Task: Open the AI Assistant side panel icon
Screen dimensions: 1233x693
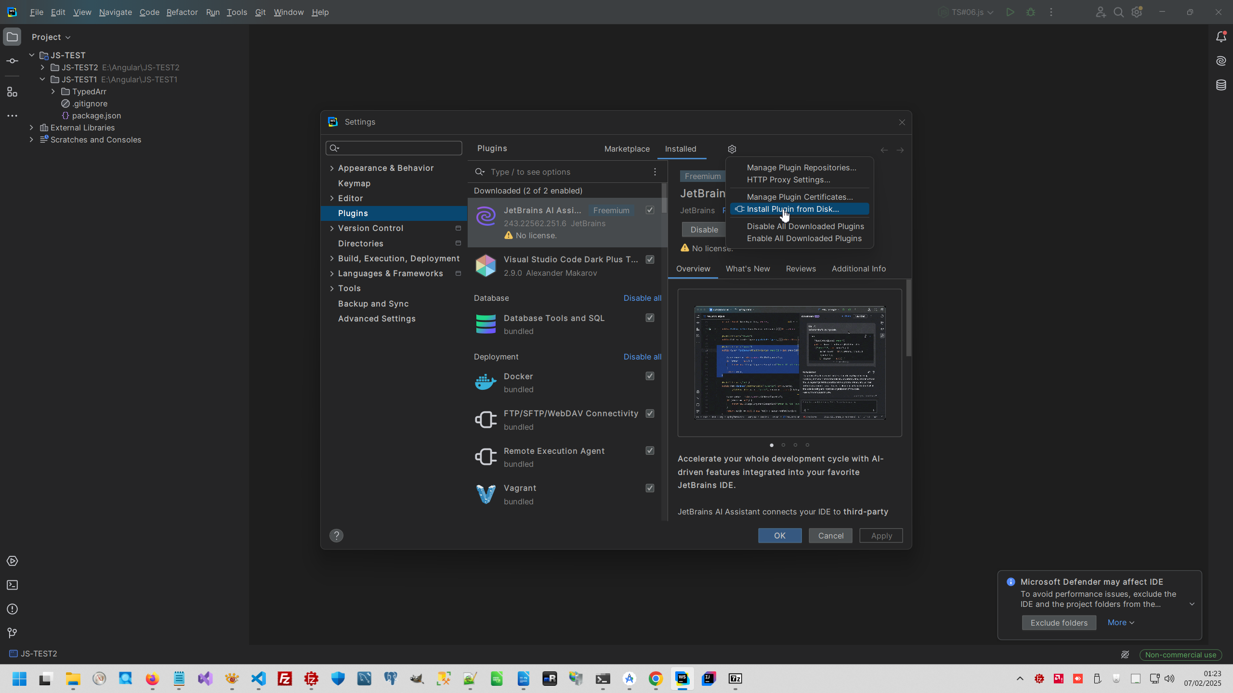Action: pos(1221,61)
